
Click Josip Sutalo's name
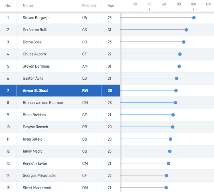[x=33, y=139]
